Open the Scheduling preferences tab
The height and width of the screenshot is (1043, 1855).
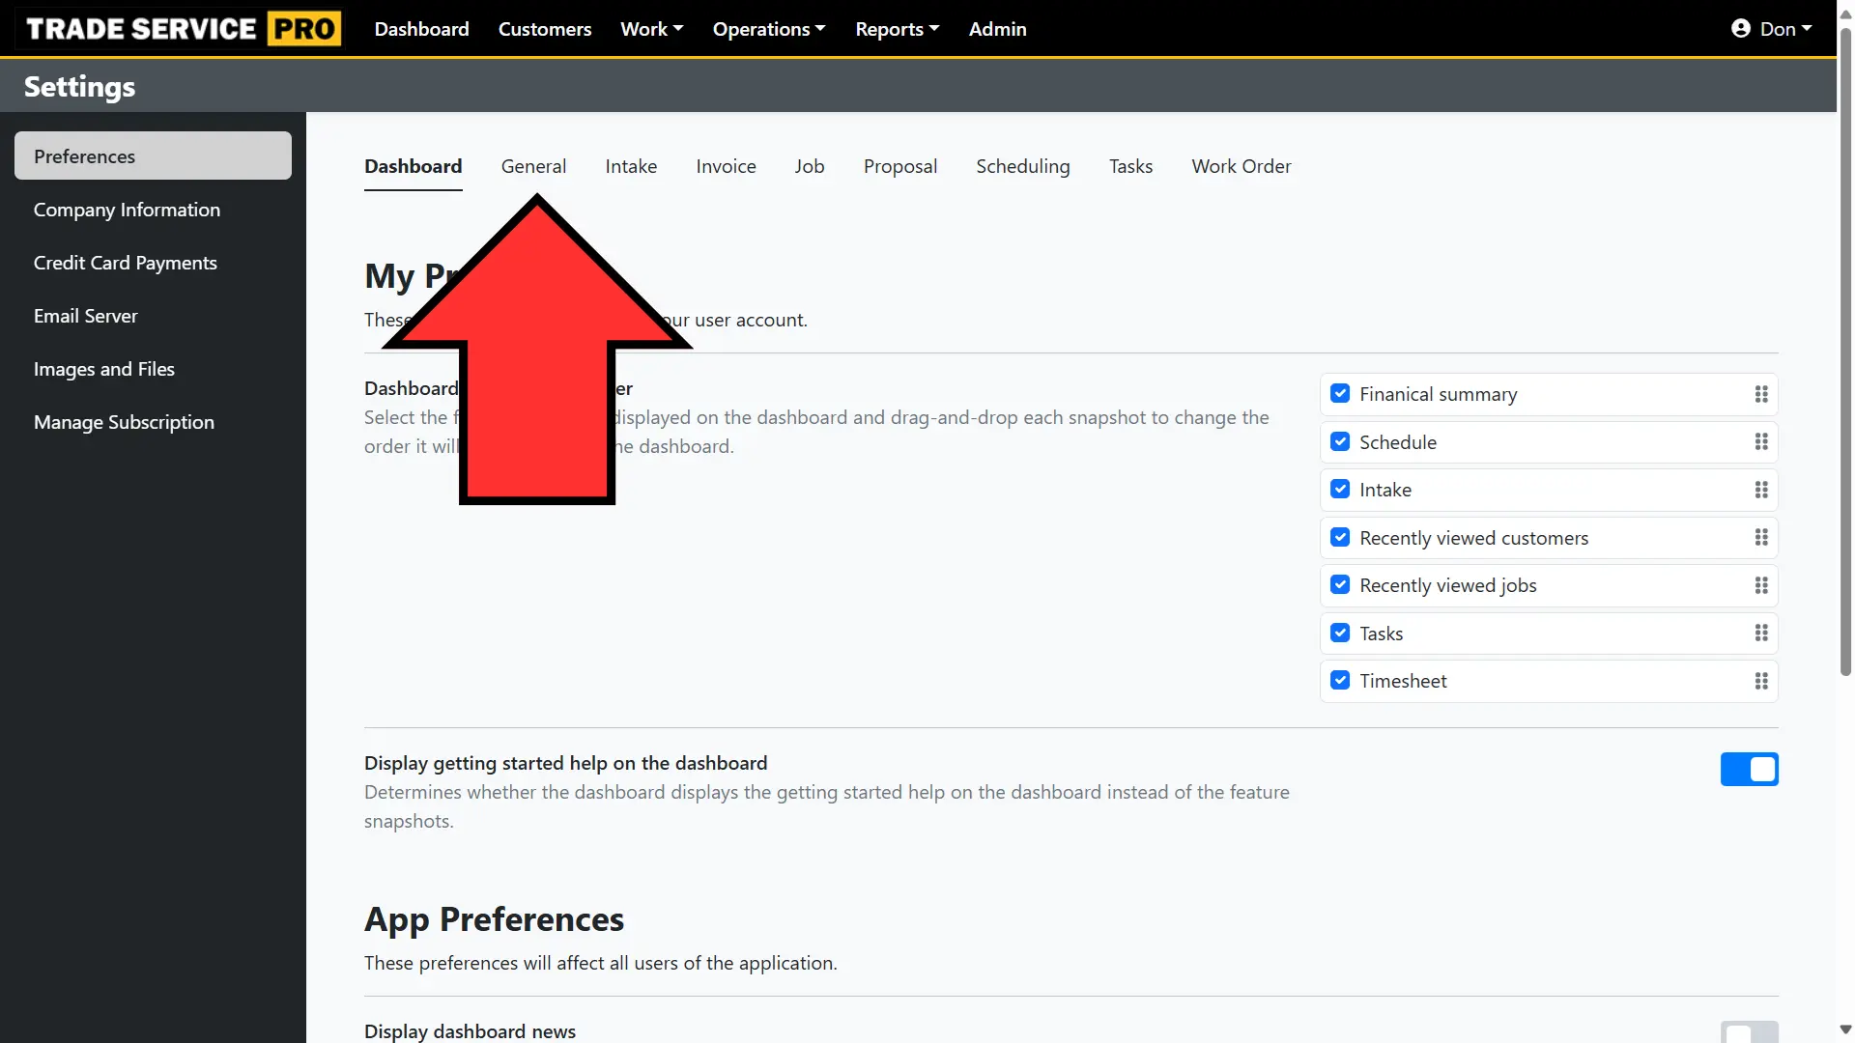click(1022, 166)
